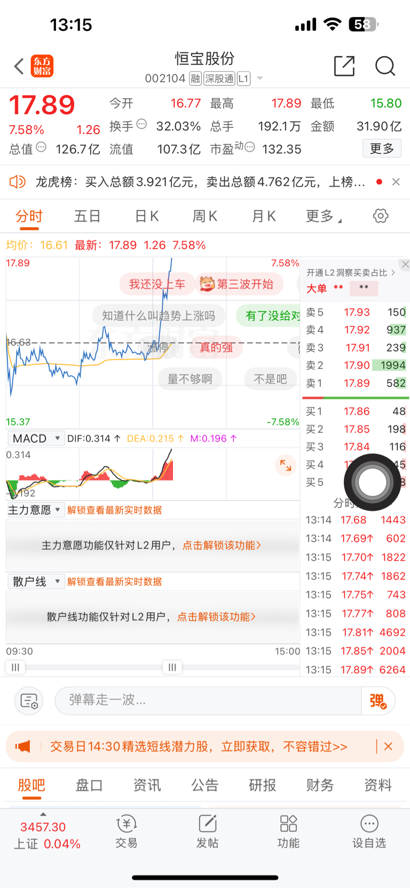This screenshot has height=888, width=410.
Task: Tap the L1 level badge
Action: point(243,79)
